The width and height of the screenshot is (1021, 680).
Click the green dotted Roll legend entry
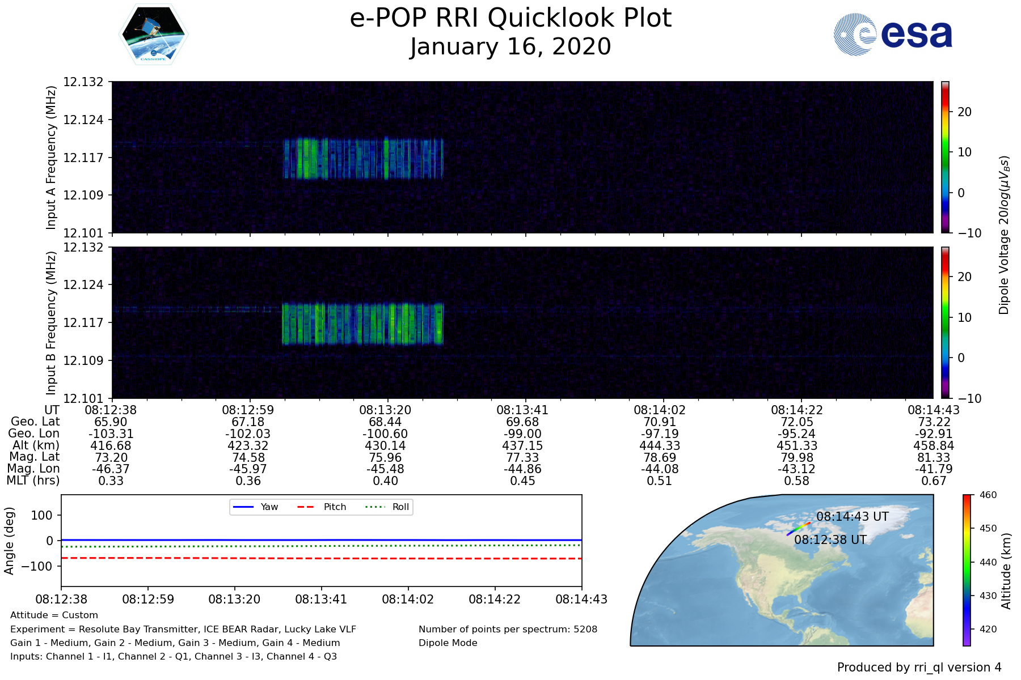pos(388,507)
